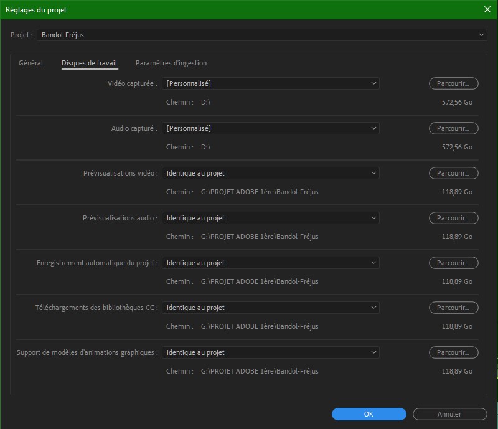Open the Prévisualisations audio dropdown
Viewport: 498px width, 429px height.
(x=271, y=218)
